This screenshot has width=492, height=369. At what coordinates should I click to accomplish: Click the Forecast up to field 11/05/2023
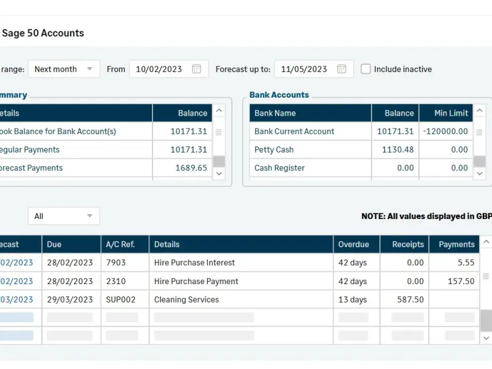(x=304, y=69)
